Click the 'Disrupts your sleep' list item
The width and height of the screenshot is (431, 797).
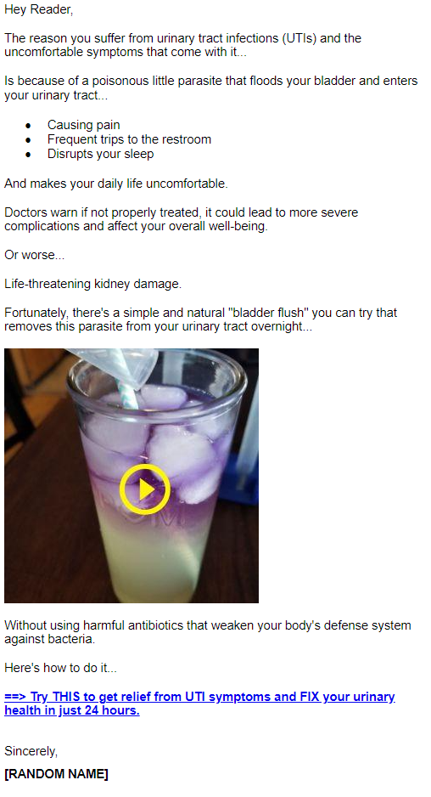[x=100, y=154]
